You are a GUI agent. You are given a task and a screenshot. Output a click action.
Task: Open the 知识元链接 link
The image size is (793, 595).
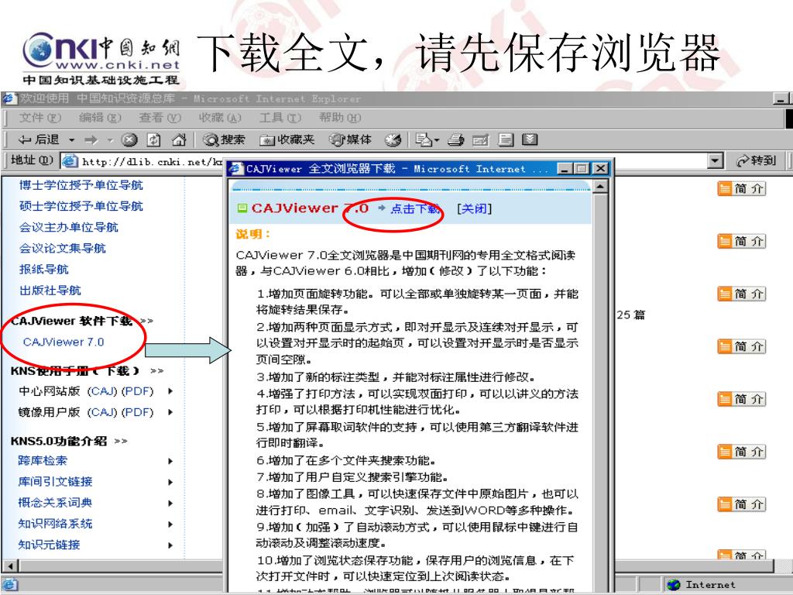click(49, 545)
